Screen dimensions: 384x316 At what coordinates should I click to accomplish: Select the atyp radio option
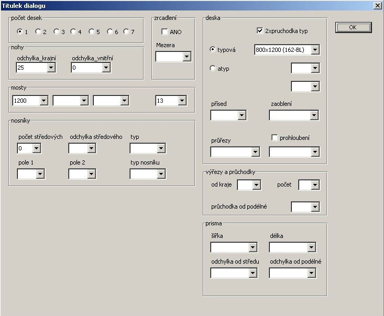pyautogui.click(x=213, y=68)
